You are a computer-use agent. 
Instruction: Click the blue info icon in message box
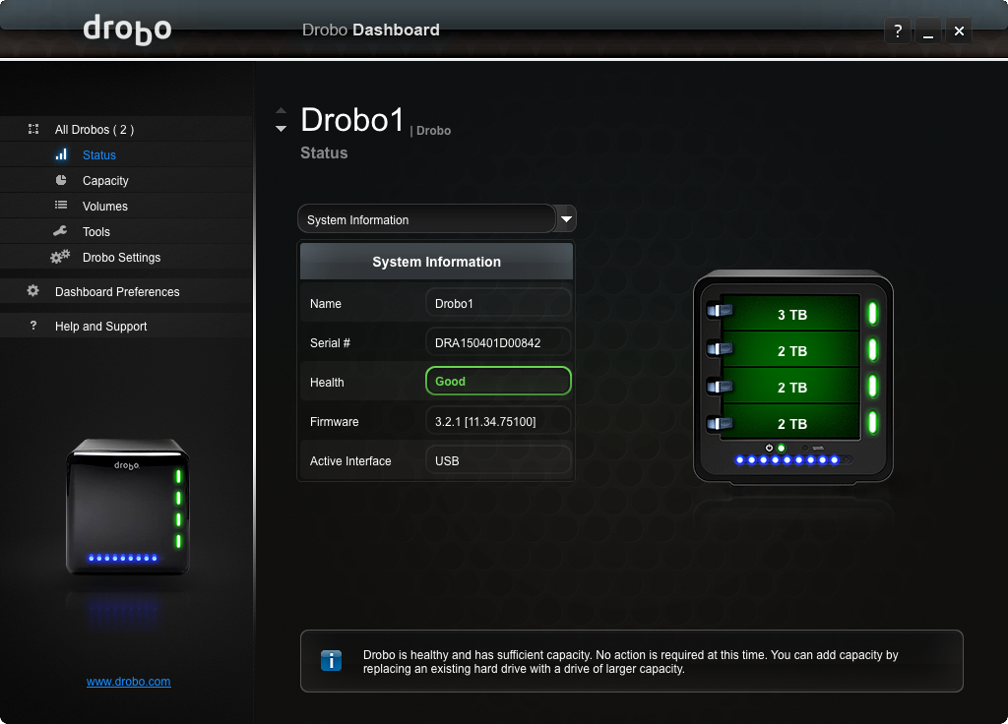pos(332,661)
